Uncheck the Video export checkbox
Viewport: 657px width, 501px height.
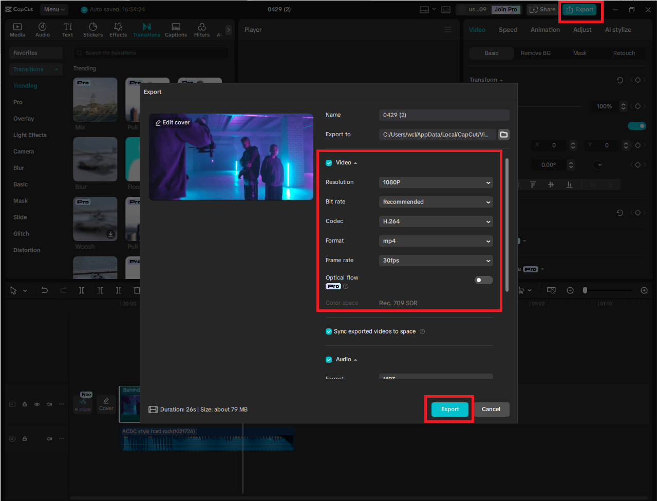point(329,163)
